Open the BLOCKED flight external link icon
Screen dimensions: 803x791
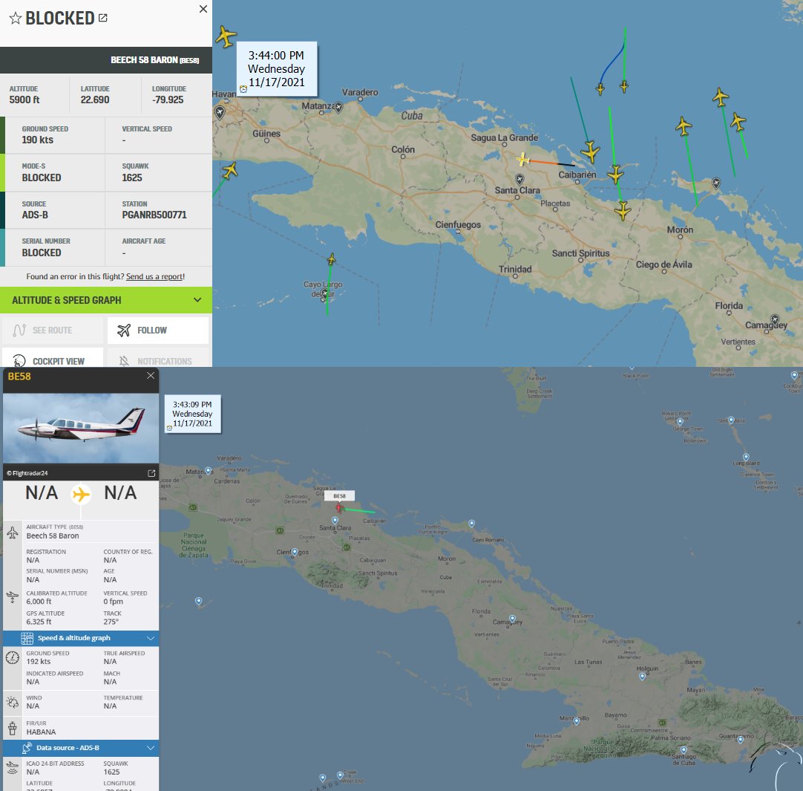pyautogui.click(x=103, y=18)
